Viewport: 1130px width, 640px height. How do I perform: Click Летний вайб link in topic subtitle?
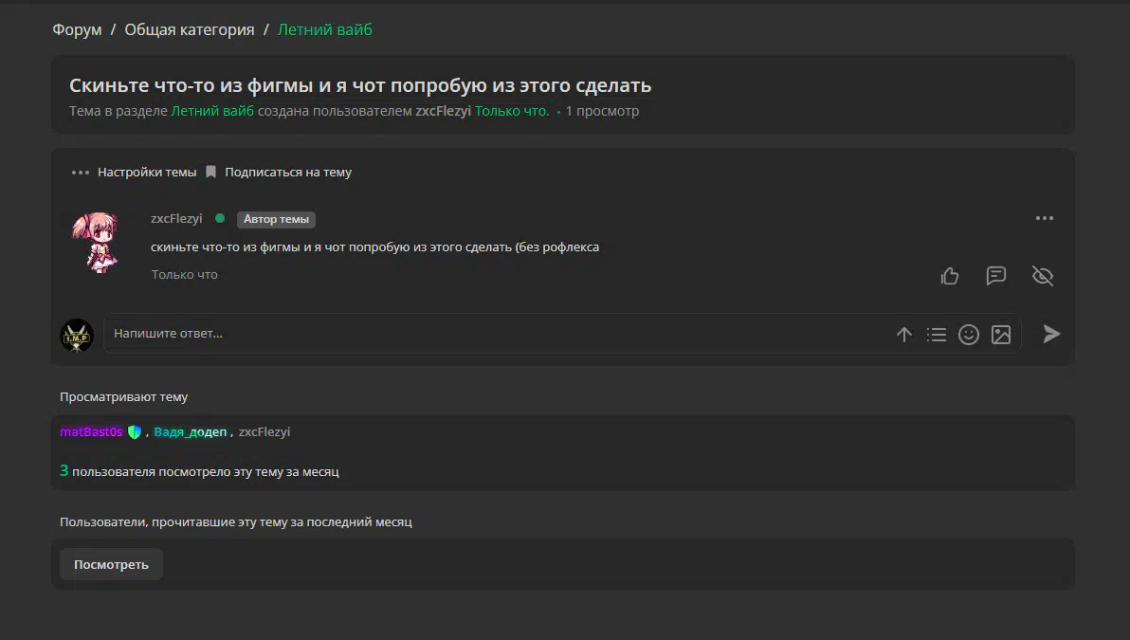coord(212,111)
